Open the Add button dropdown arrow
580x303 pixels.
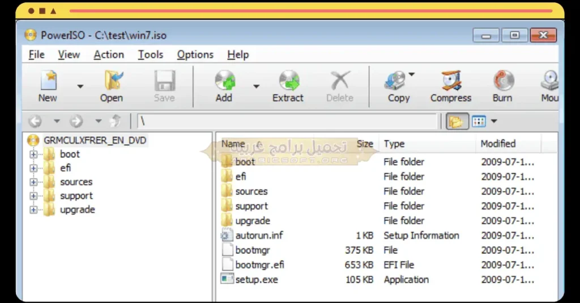[256, 86]
